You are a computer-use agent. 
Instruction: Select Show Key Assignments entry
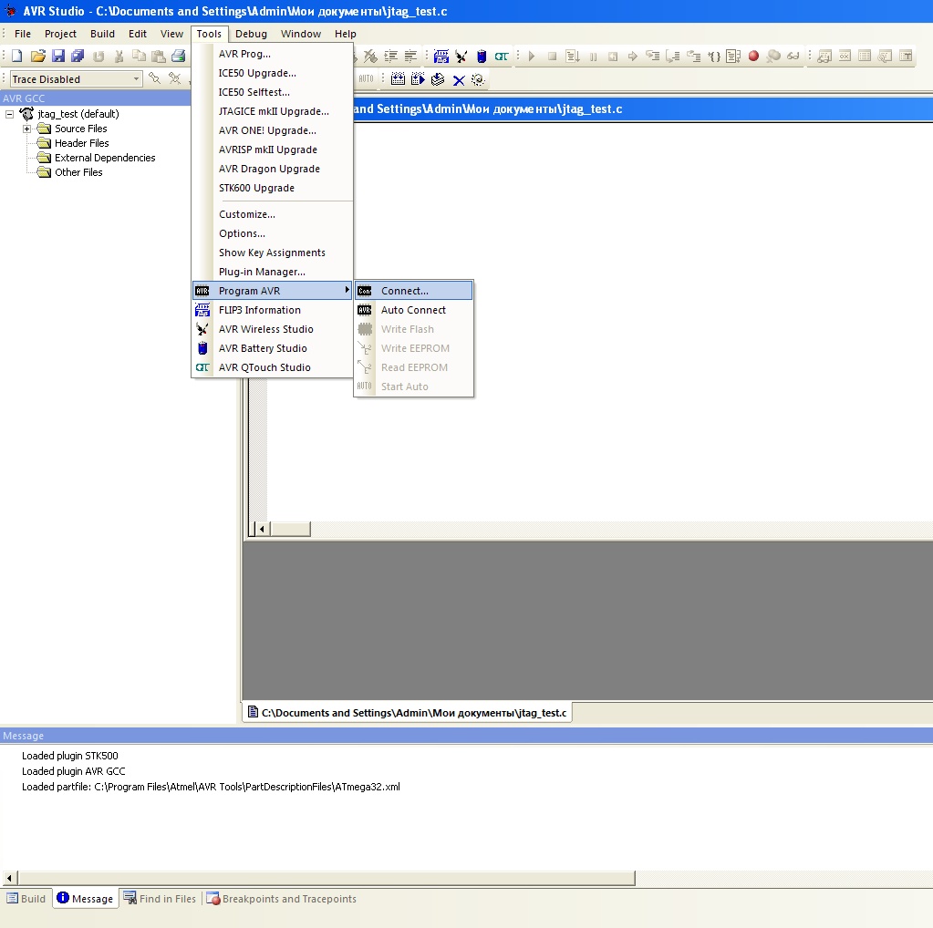273,253
